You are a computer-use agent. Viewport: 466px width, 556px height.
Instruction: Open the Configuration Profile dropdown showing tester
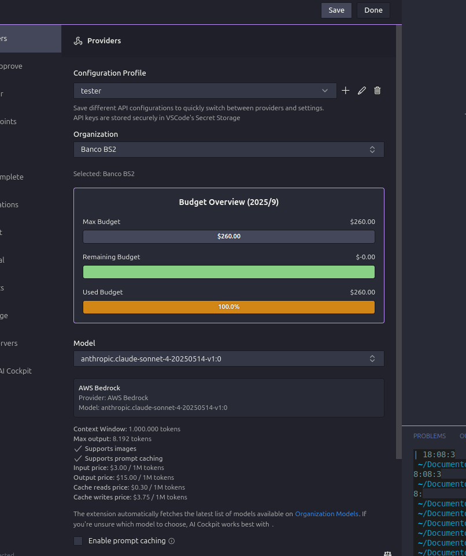click(205, 91)
